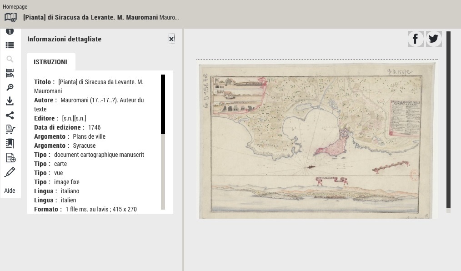Viewport: 461px width, 271px height.
Task: Click the open book map icon in header
Action: pyautogui.click(x=10, y=17)
